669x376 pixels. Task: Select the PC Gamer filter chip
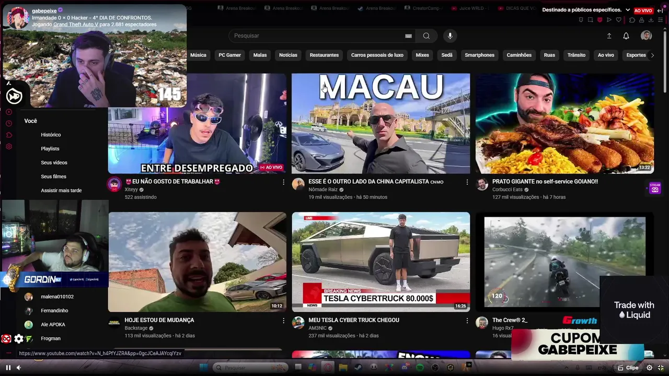pos(229,55)
